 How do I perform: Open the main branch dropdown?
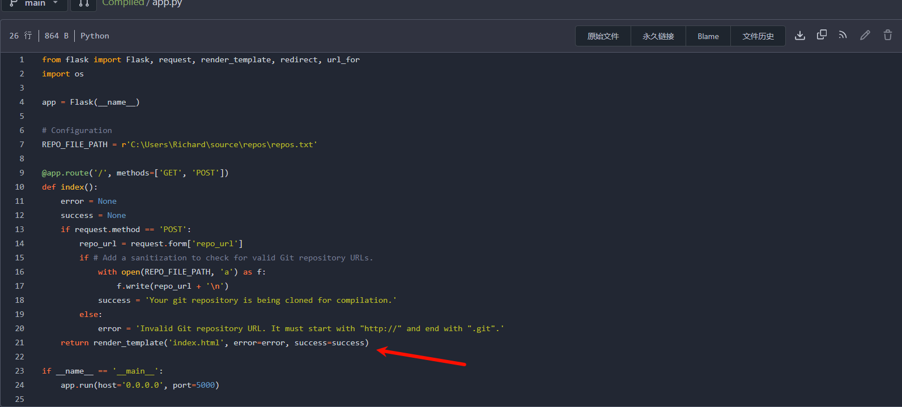click(34, 3)
